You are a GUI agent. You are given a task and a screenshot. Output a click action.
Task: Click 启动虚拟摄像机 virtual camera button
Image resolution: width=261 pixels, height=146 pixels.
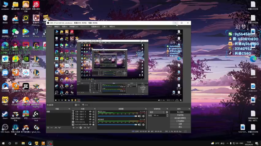[180, 118]
